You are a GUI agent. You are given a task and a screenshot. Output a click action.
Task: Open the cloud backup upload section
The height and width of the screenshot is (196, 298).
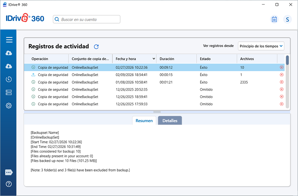pyautogui.click(x=9, y=53)
